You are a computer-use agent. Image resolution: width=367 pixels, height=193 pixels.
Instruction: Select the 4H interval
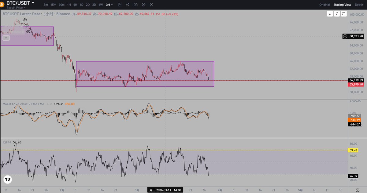75,5
